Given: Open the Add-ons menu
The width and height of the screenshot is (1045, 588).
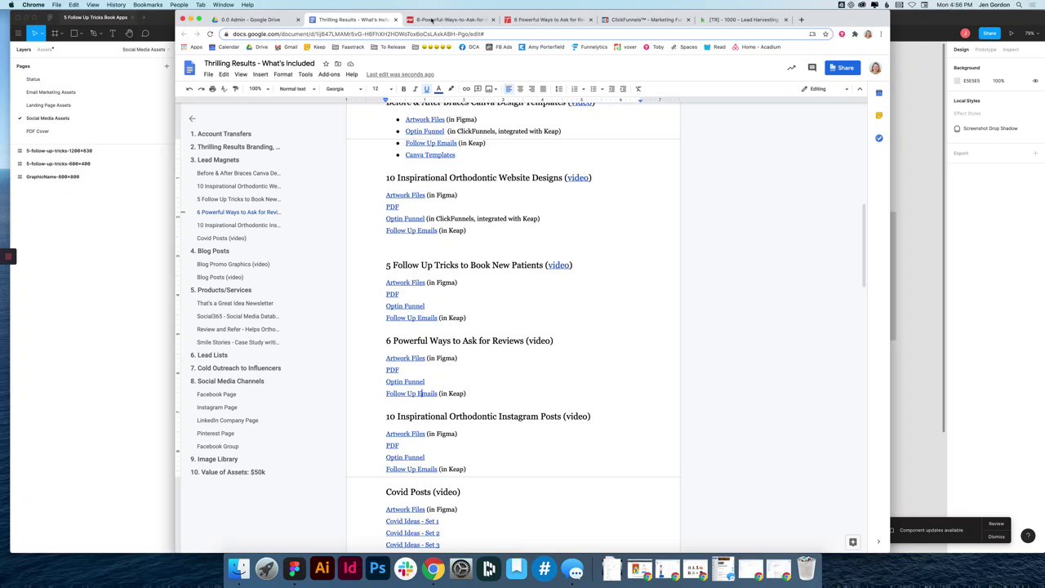Looking at the screenshot, I should coord(329,74).
